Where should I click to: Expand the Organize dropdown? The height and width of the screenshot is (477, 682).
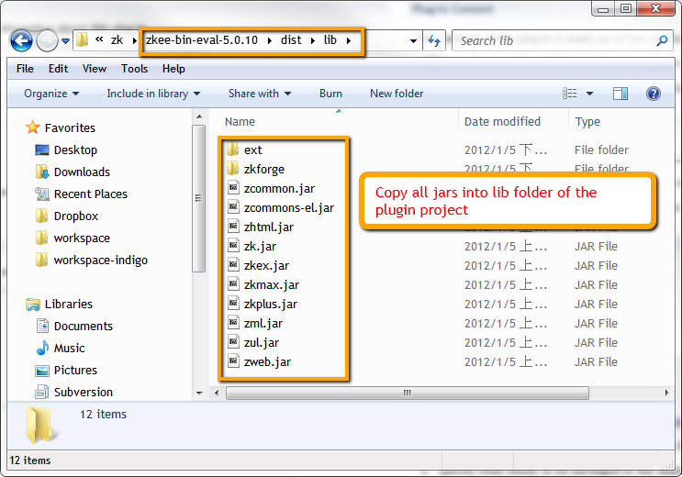(51, 94)
